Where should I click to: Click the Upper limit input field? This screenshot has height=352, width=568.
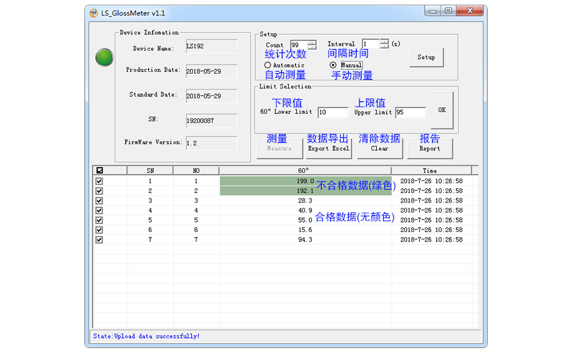(410, 113)
